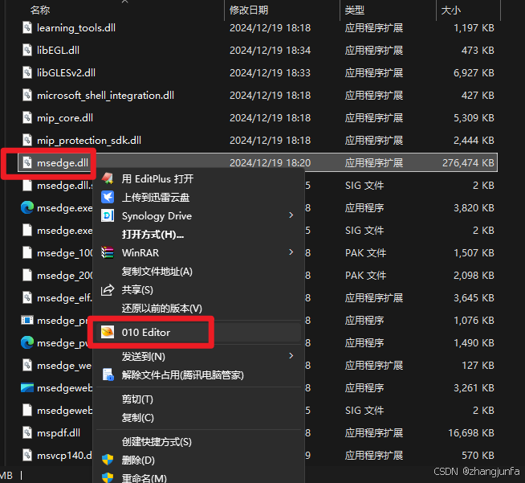Viewport: 525px width, 483px height.
Task: Click the shield icon beside 删除(D)
Action: click(108, 460)
